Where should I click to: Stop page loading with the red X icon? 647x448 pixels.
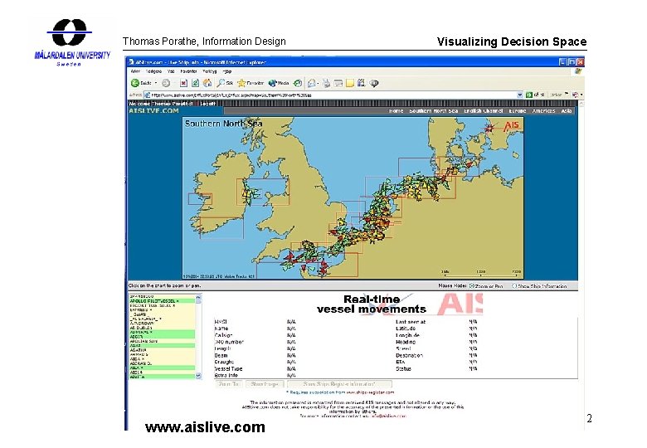coord(183,83)
